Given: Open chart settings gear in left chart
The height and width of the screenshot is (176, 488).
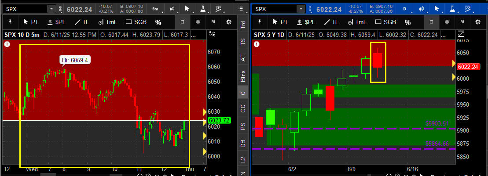Looking at the screenshot, I should click(229, 22).
